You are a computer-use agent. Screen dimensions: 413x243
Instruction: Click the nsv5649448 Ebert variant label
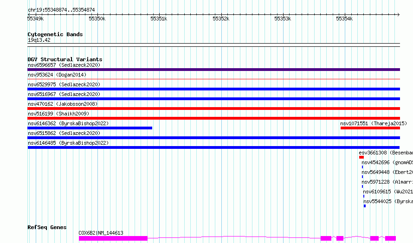click(387, 172)
